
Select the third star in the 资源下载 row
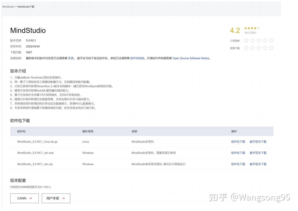[259, 48]
